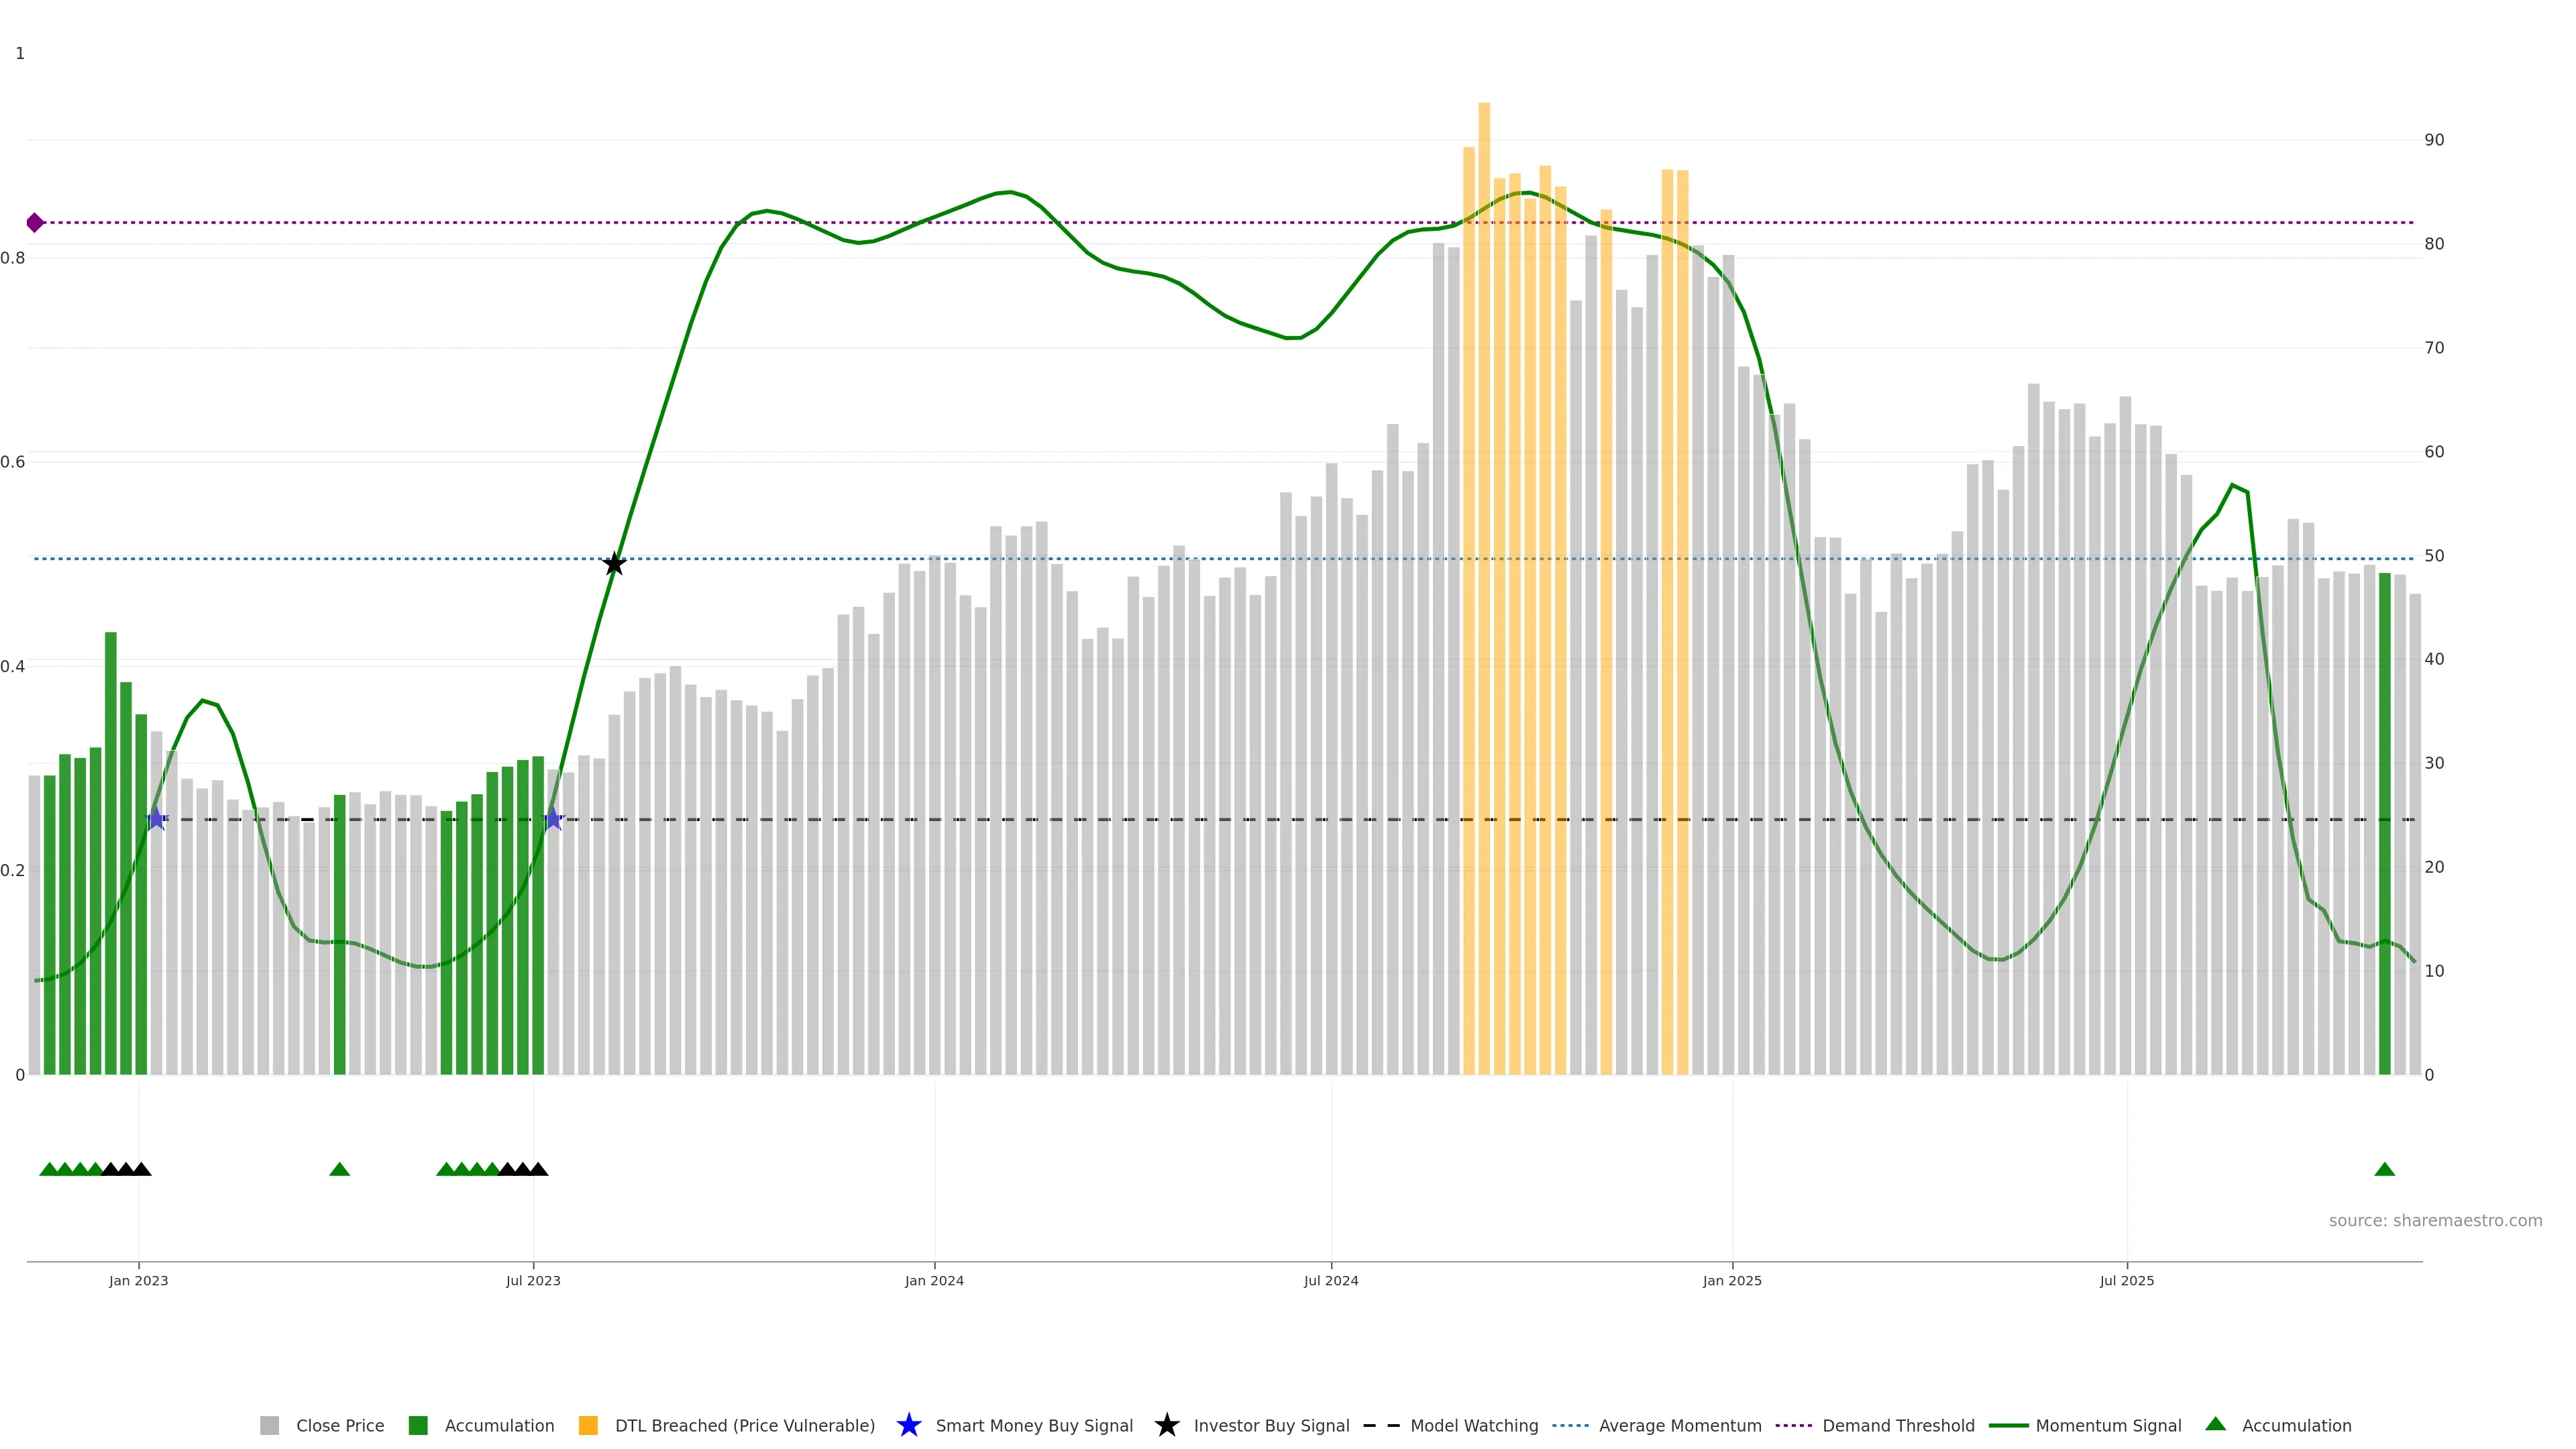Click the black Investor Buy Signal star on the chart
The image size is (2576, 1449).
coord(614,564)
